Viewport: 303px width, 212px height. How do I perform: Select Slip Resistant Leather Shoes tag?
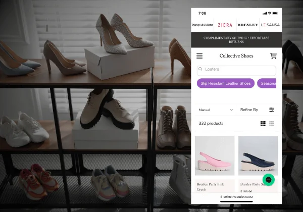pyautogui.click(x=225, y=83)
